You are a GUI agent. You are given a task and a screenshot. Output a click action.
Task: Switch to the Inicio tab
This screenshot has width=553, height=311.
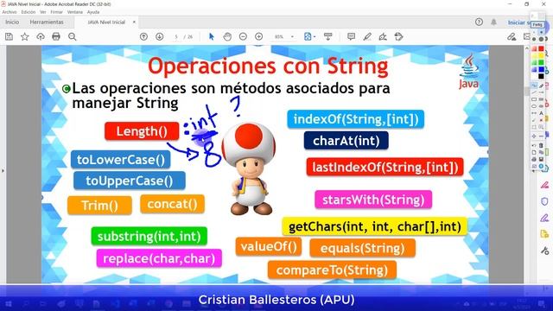pyautogui.click(x=12, y=22)
